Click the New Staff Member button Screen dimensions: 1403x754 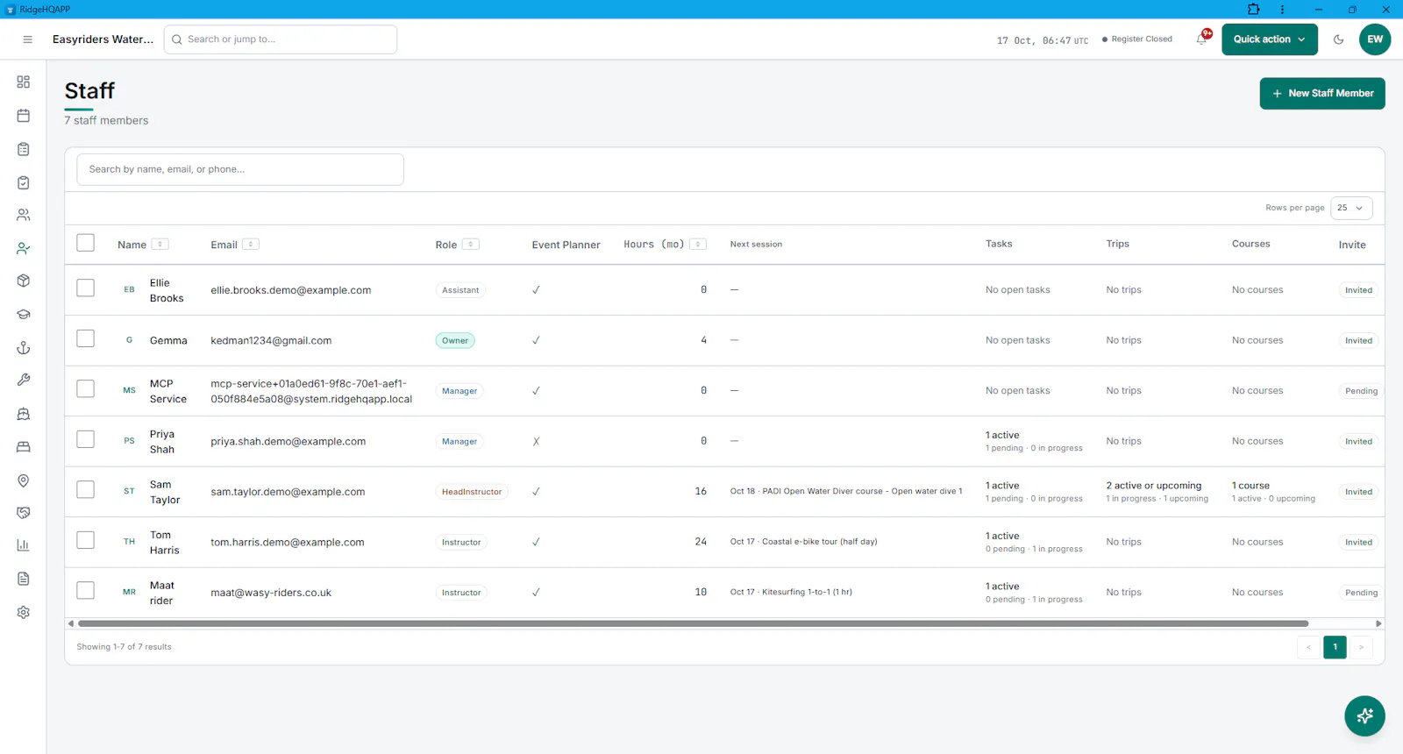point(1322,93)
